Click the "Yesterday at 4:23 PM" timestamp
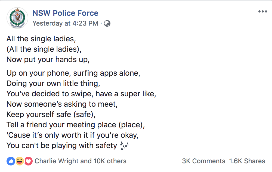Screen dimensions: 272x172 click(65, 23)
